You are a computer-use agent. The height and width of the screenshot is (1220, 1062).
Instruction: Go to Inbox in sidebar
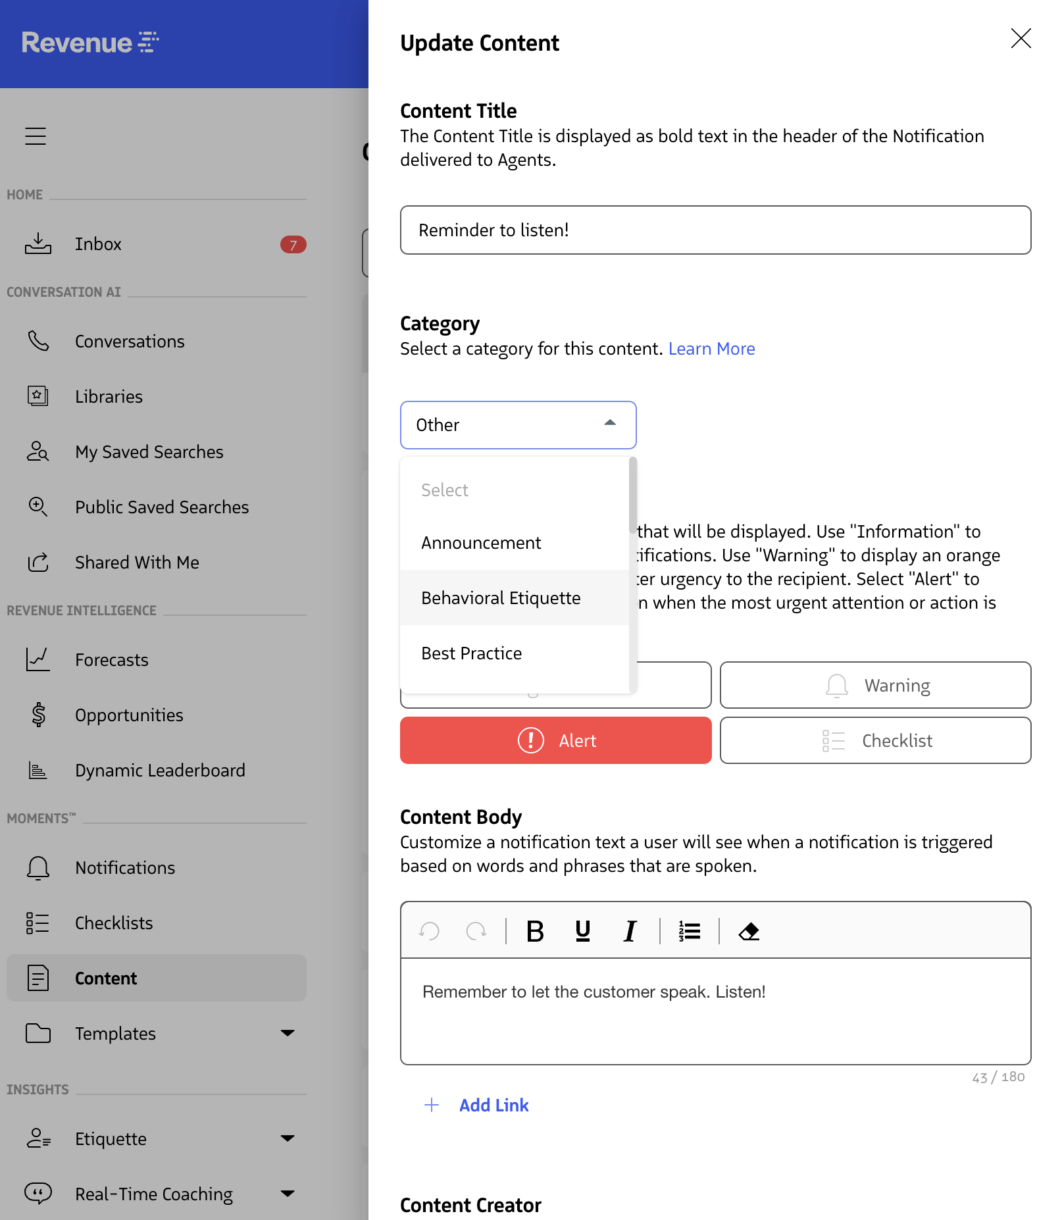coord(157,243)
